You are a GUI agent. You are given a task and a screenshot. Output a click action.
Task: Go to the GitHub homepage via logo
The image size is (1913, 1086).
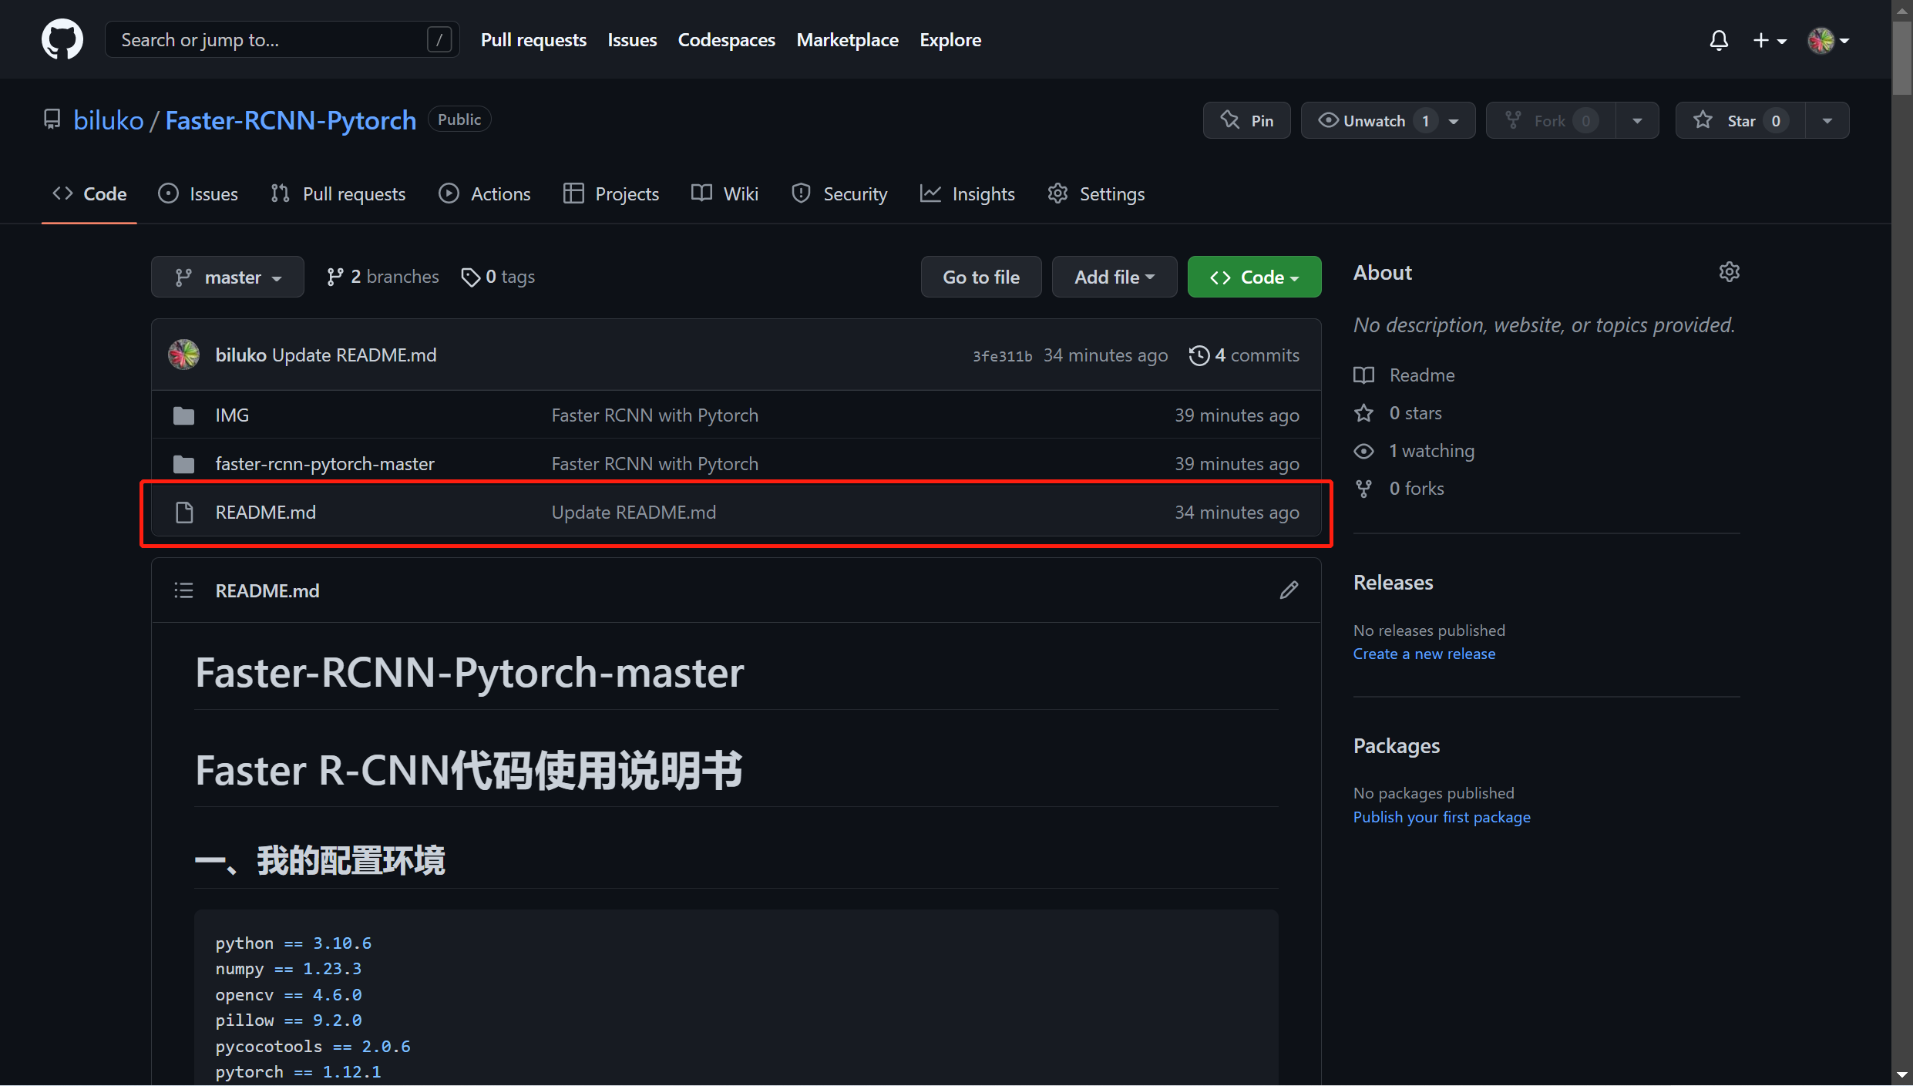pos(62,39)
